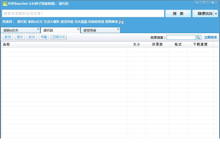Sort by the 大小 column header
Image resolution: width=220 pixels, height=144 pixels.
137,44
